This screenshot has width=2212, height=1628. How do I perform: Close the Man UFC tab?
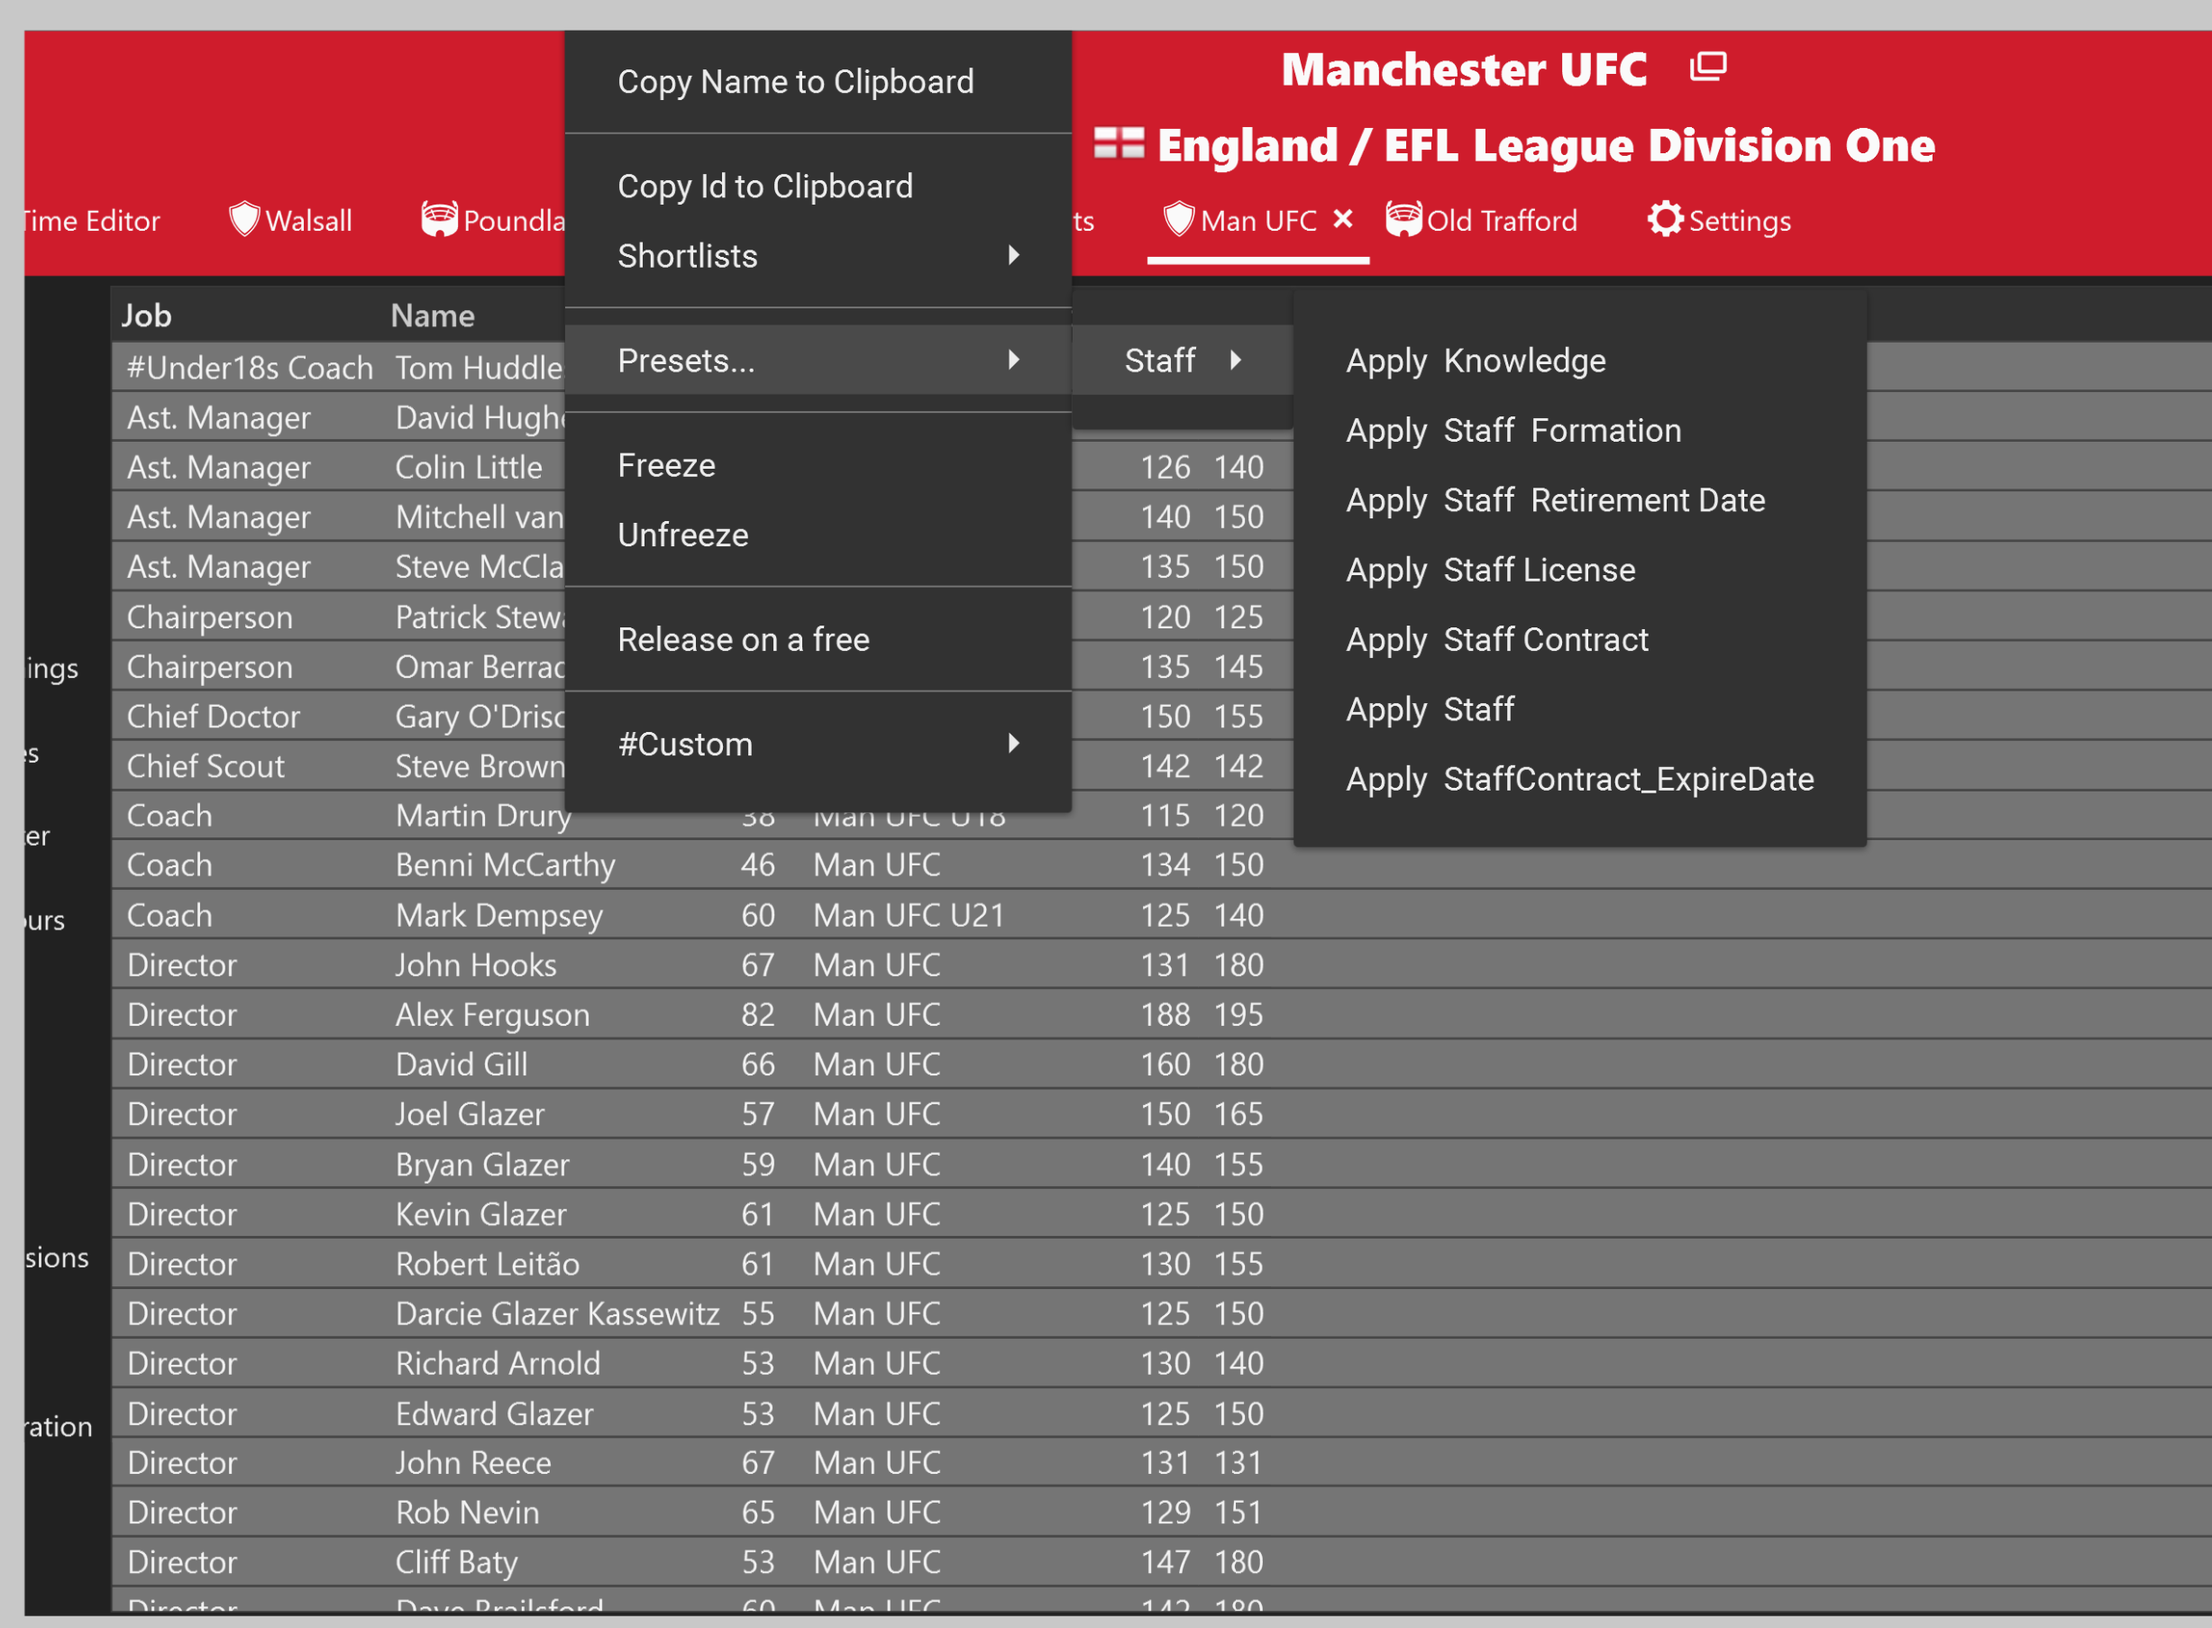1342,219
